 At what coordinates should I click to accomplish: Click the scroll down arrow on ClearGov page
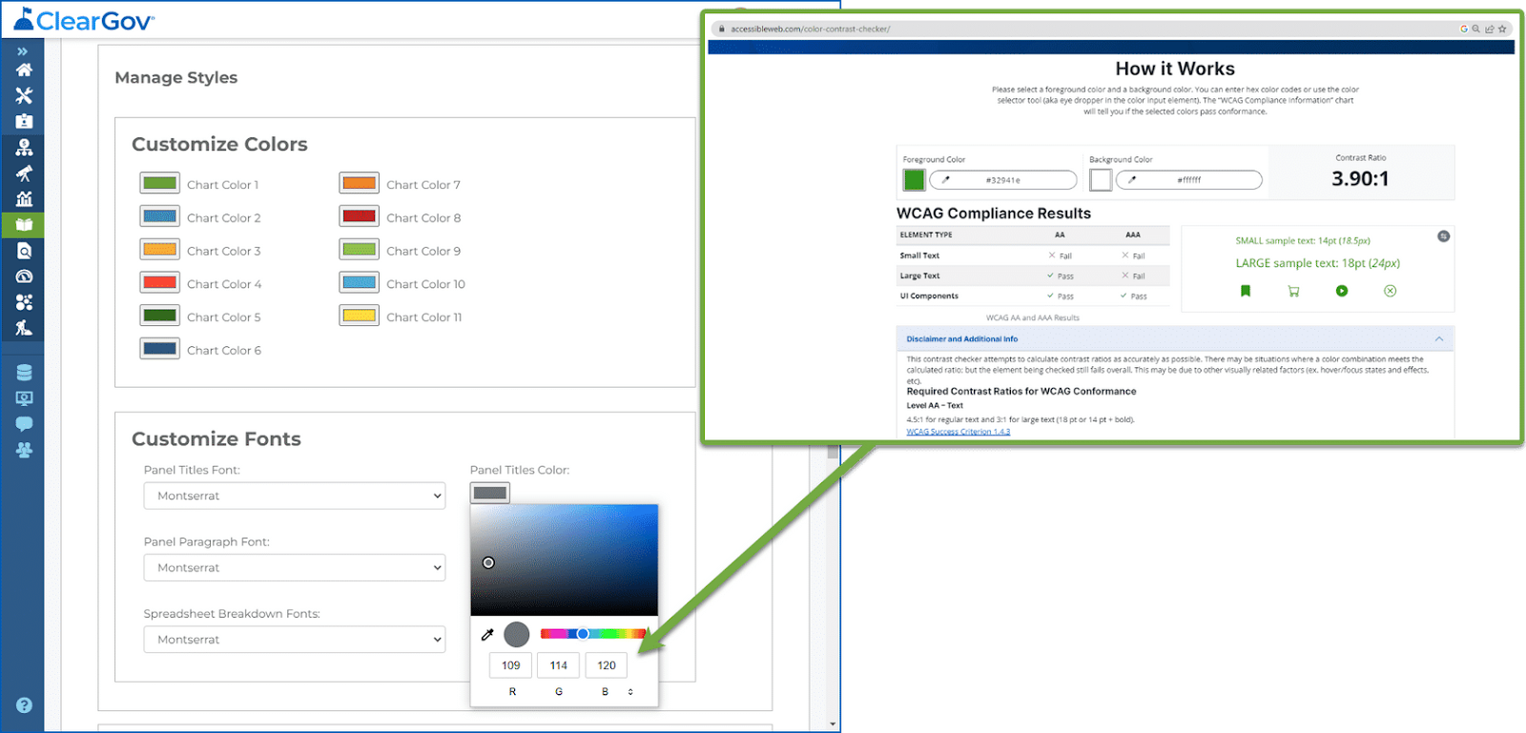(833, 724)
